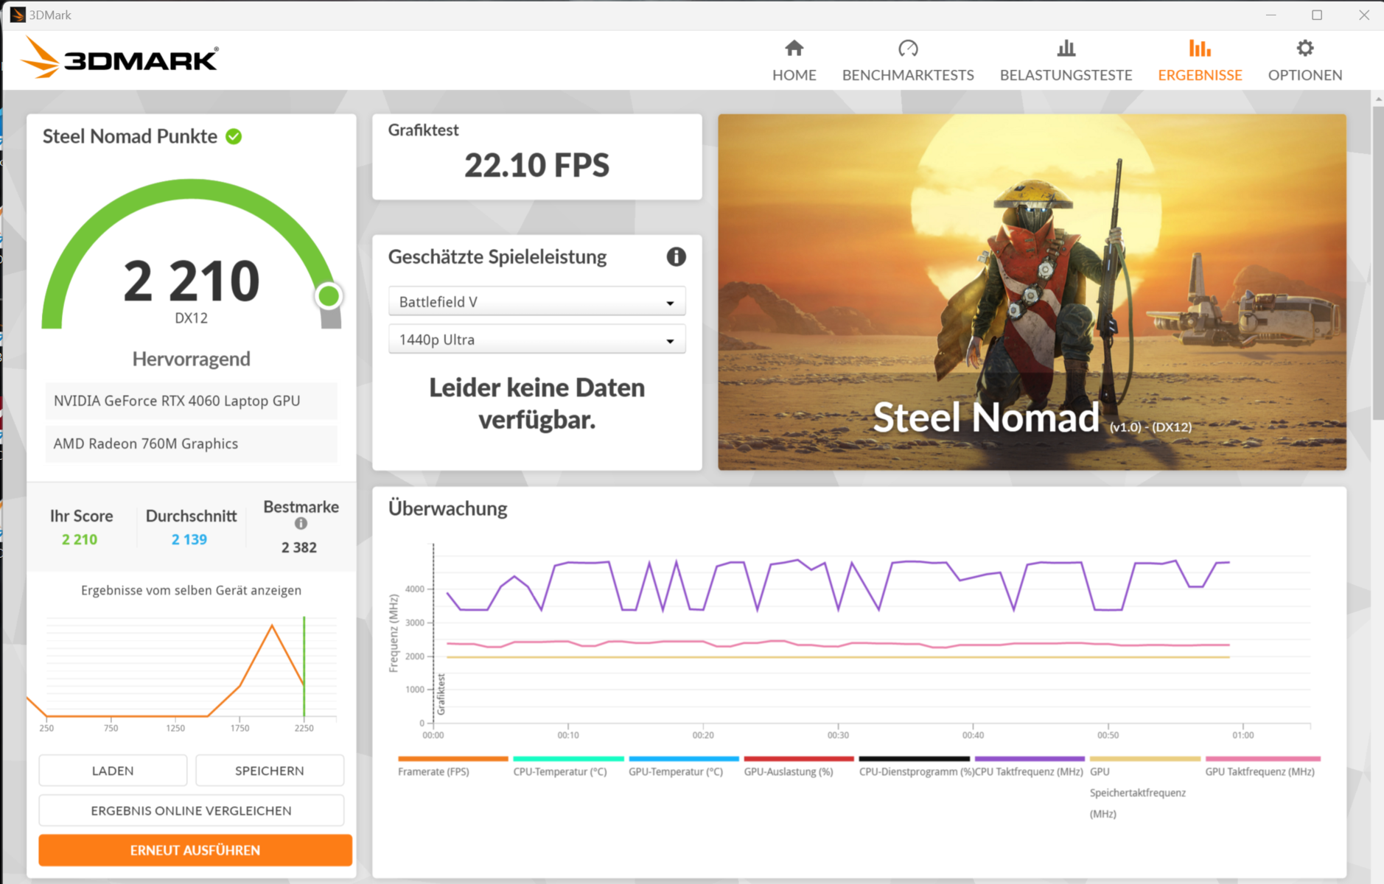
Task: Open the 1440p Ultra resolution dropdown
Action: tap(537, 340)
